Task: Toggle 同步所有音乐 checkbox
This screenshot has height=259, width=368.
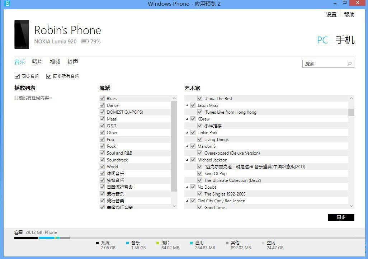Action: (49, 76)
